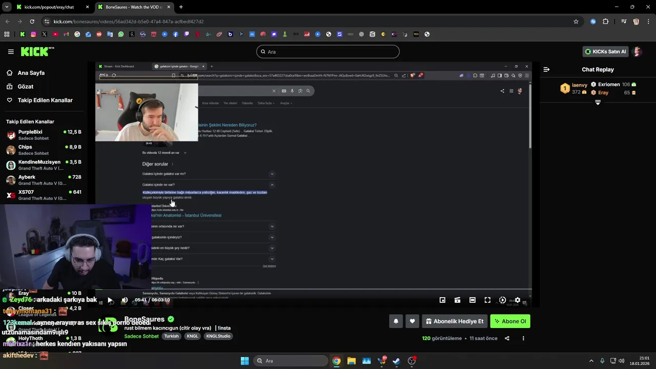Open the Kick sidebar hamburger menu
656x369 pixels.
(x=11, y=52)
